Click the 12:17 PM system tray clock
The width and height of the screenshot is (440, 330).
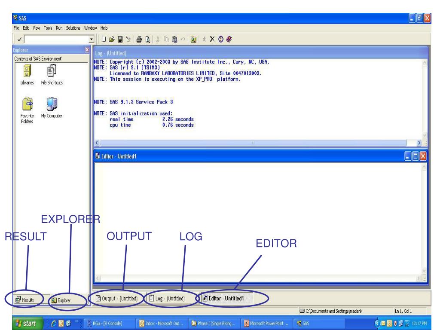[419, 323]
